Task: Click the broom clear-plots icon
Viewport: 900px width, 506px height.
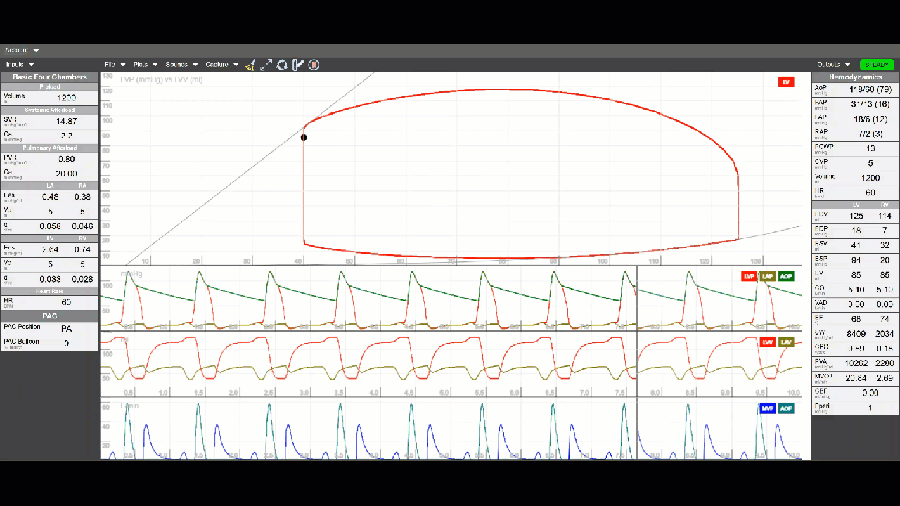Action: 250,65
